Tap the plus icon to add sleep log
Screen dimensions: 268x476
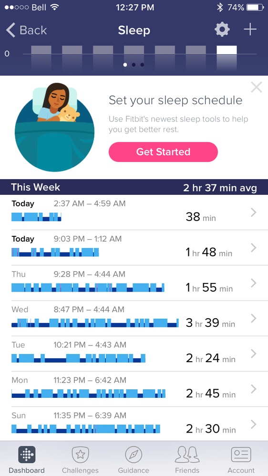point(250,30)
